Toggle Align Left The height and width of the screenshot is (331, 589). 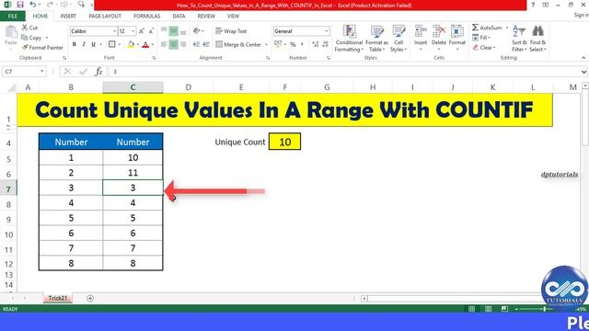[x=164, y=44]
